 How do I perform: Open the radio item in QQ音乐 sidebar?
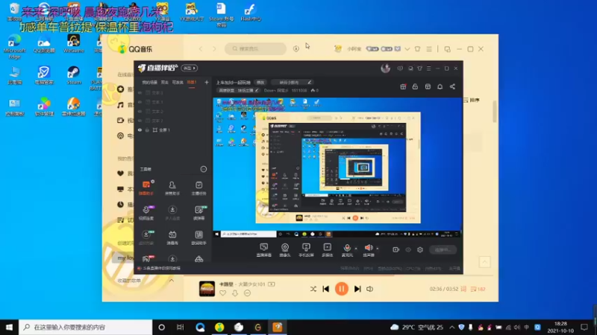[120, 136]
